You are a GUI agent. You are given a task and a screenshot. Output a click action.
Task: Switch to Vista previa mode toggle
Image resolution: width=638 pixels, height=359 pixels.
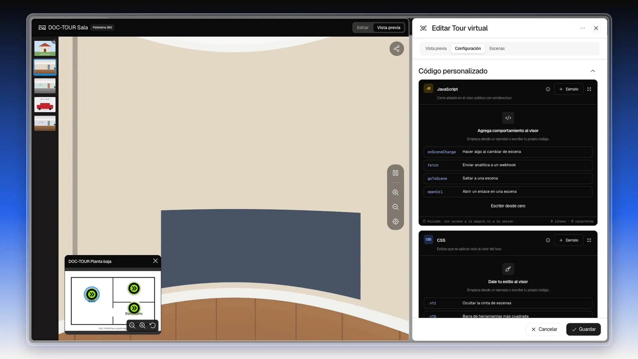(388, 28)
